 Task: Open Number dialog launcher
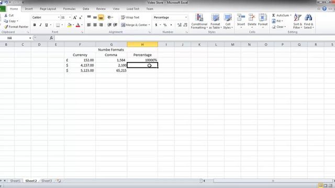tap(186, 32)
